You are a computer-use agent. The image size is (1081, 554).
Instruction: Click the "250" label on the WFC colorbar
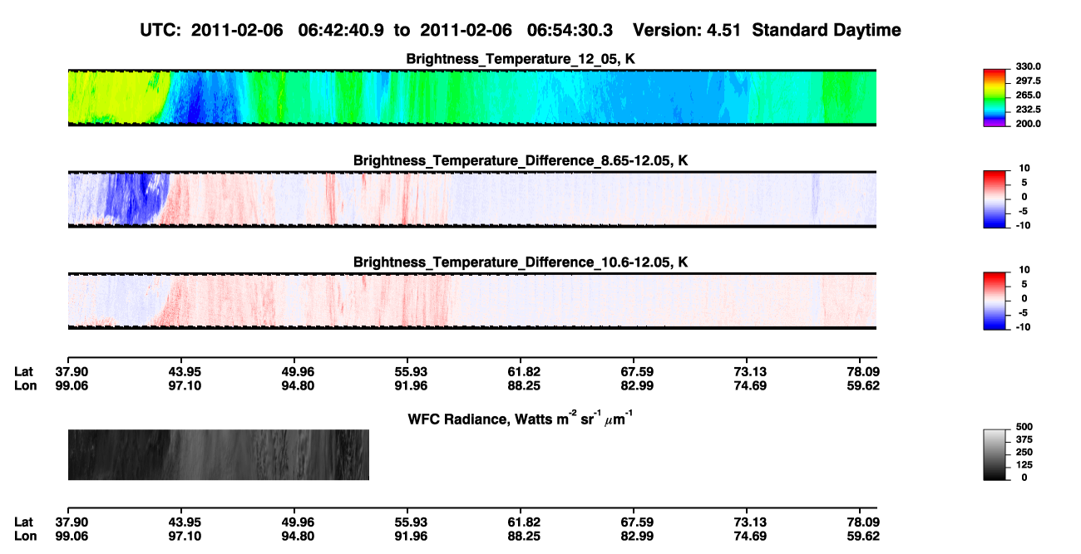click(1024, 453)
